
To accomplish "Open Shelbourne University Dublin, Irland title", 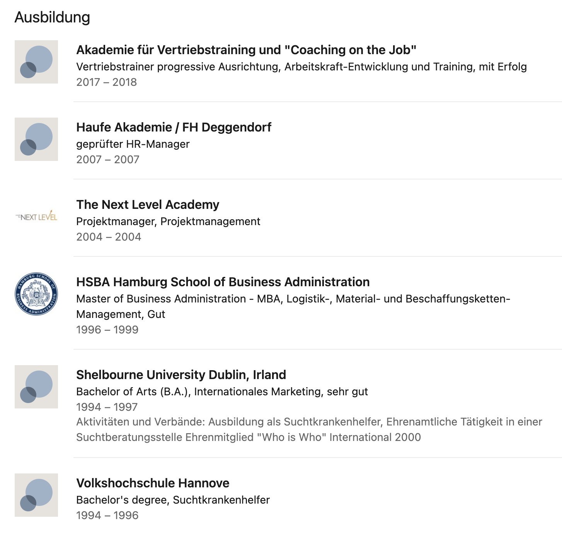I will point(181,375).
